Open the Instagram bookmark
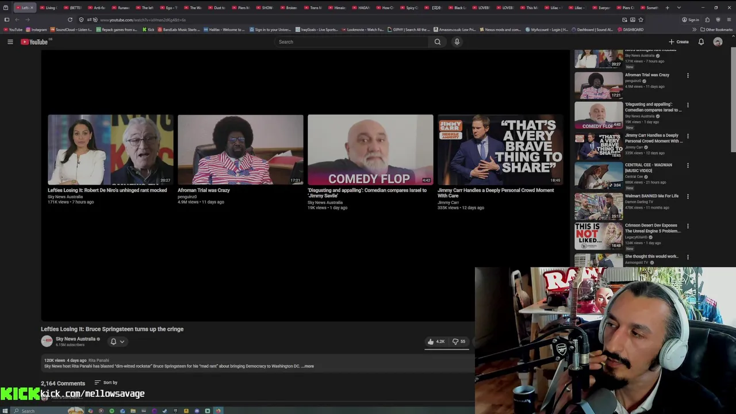The image size is (736, 414). pos(36,29)
